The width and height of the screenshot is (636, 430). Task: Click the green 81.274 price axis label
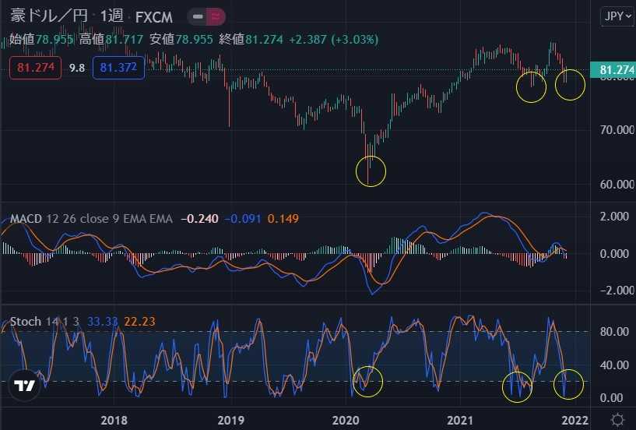(613, 70)
